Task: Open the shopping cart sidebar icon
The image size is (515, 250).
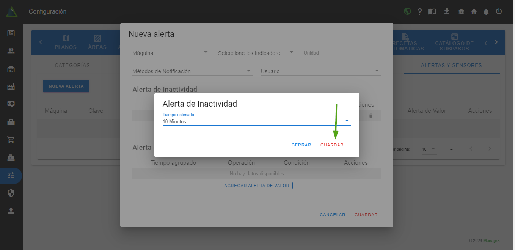Action: [11, 140]
